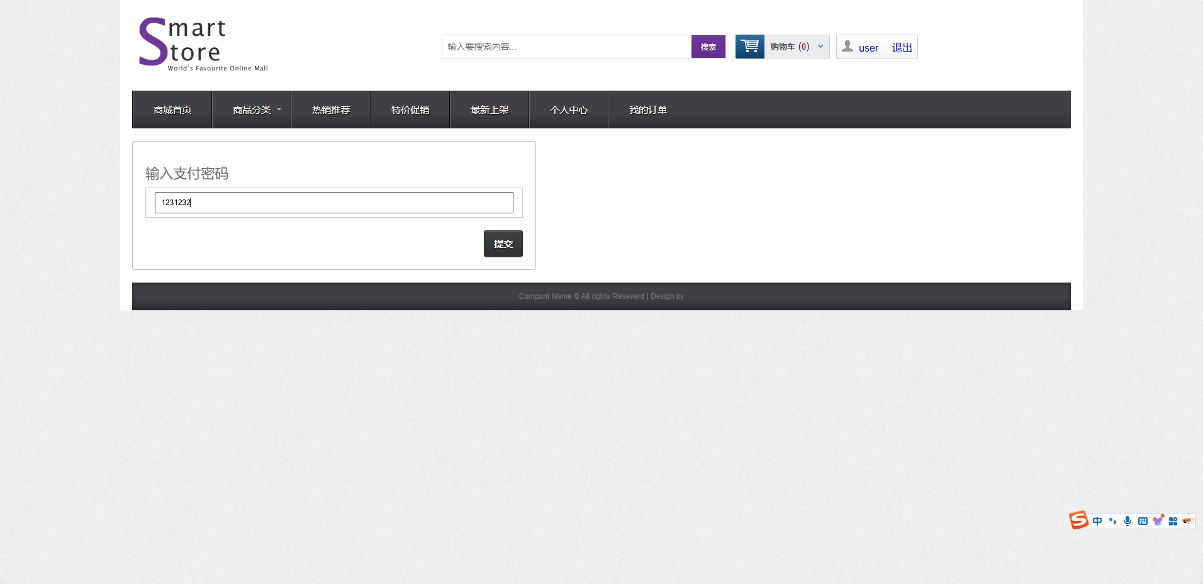Open 个人中心 in the navigation bar
Image resolution: width=1203 pixels, height=584 pixels.
tap(569, 109)
